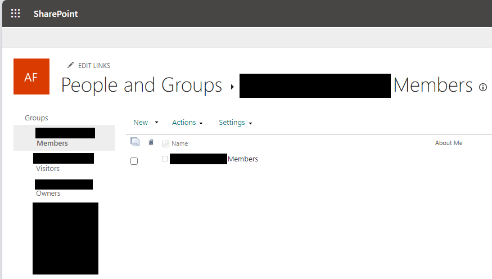Expand the New dropdown arrow
Screen dimensions: 492x279
pos(156,123)
